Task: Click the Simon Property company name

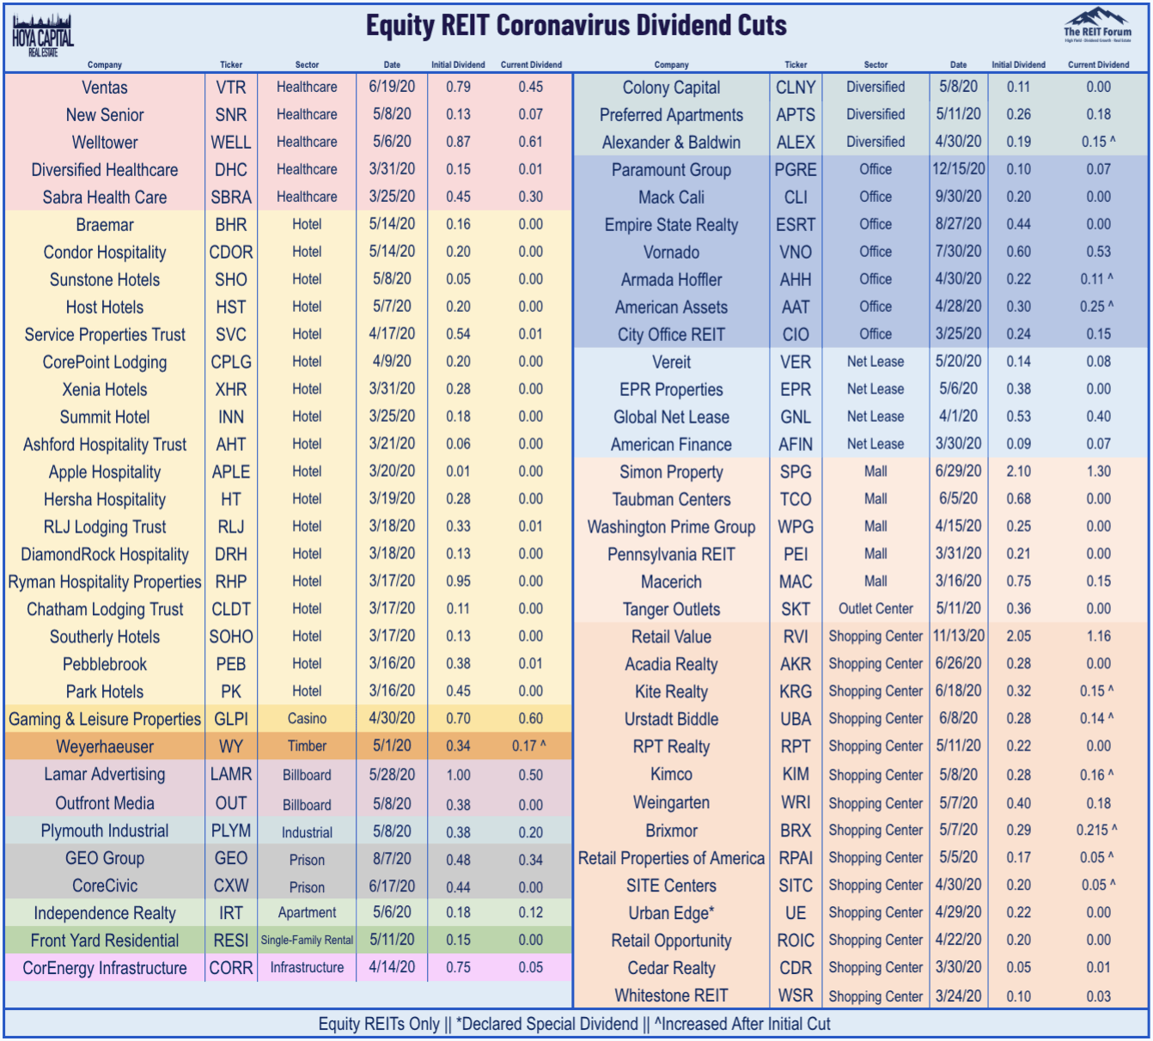Action: [x=671, y=472]
